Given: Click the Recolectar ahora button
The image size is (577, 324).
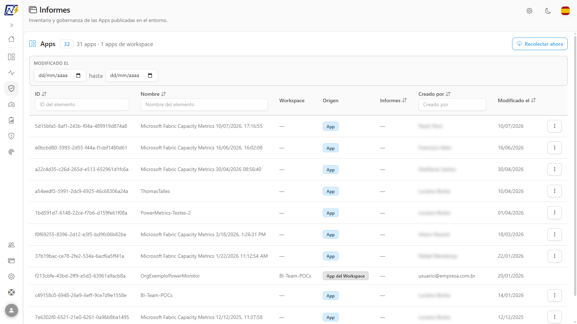Looking at the screenshot, I should pyautogui.click(x=540, y=44).
